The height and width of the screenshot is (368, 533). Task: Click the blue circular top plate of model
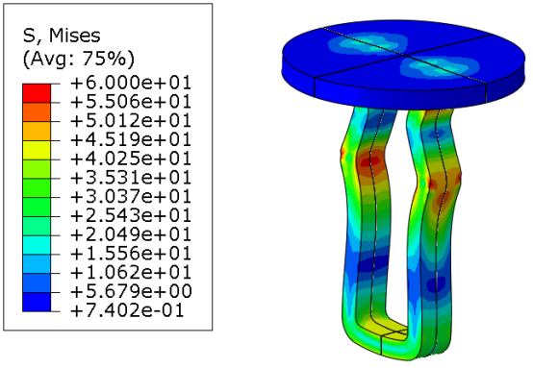click(x=404, y=64)
